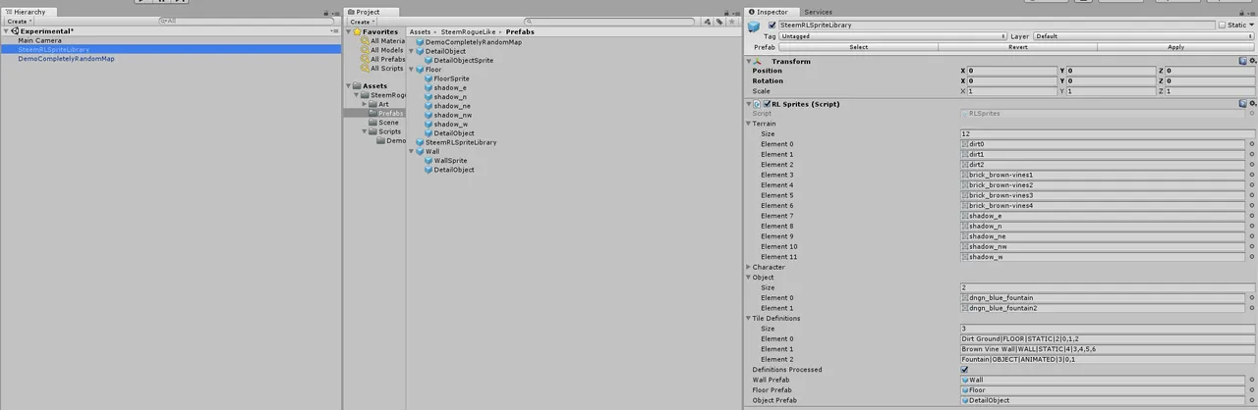Click the Assets breadcrumb in Project path

[420, 32]
